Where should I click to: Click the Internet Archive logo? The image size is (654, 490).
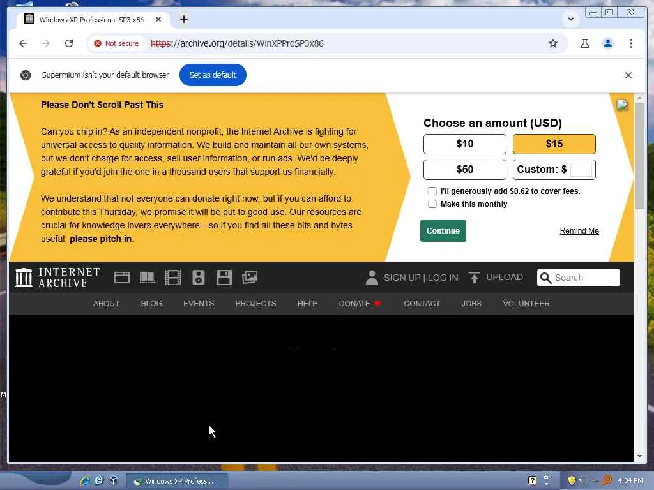coord(57,278)
